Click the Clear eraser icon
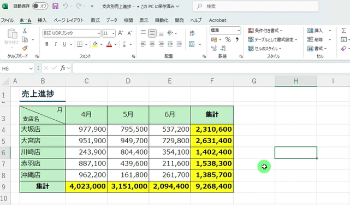This screenshot has height=205, width=350. point(344,48)
